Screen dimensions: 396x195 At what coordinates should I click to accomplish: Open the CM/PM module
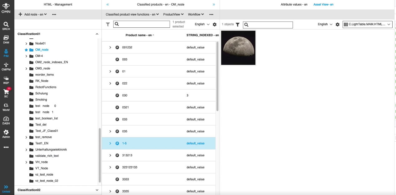pos(6,67)
